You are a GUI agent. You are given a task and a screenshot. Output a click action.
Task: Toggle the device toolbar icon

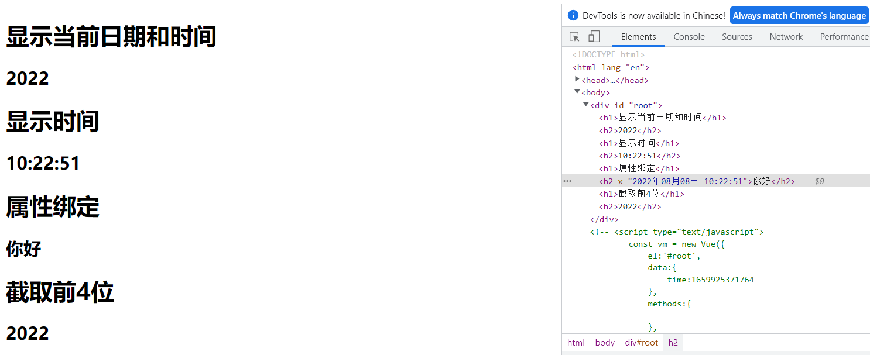(x=594, y=37)
